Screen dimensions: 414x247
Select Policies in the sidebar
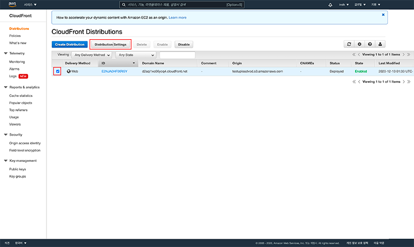coord(15,36)
